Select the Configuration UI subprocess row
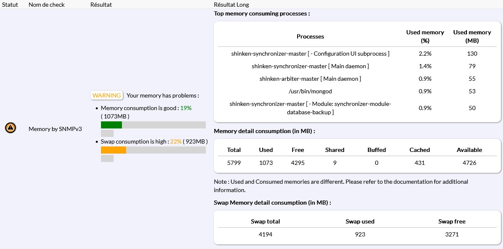Image resolution: width=503 pixels, height=249 pixels. [x=310, y=54]
